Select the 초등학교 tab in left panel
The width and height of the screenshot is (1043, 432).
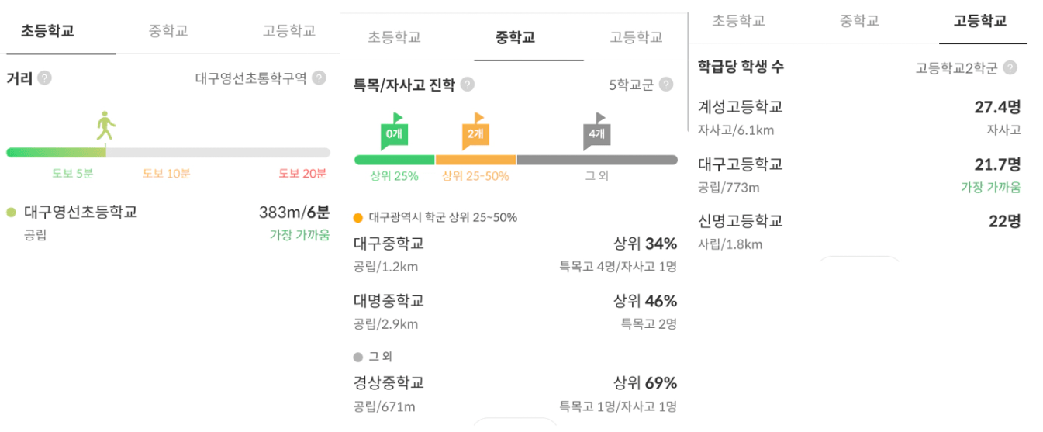[x=47, y=31]
